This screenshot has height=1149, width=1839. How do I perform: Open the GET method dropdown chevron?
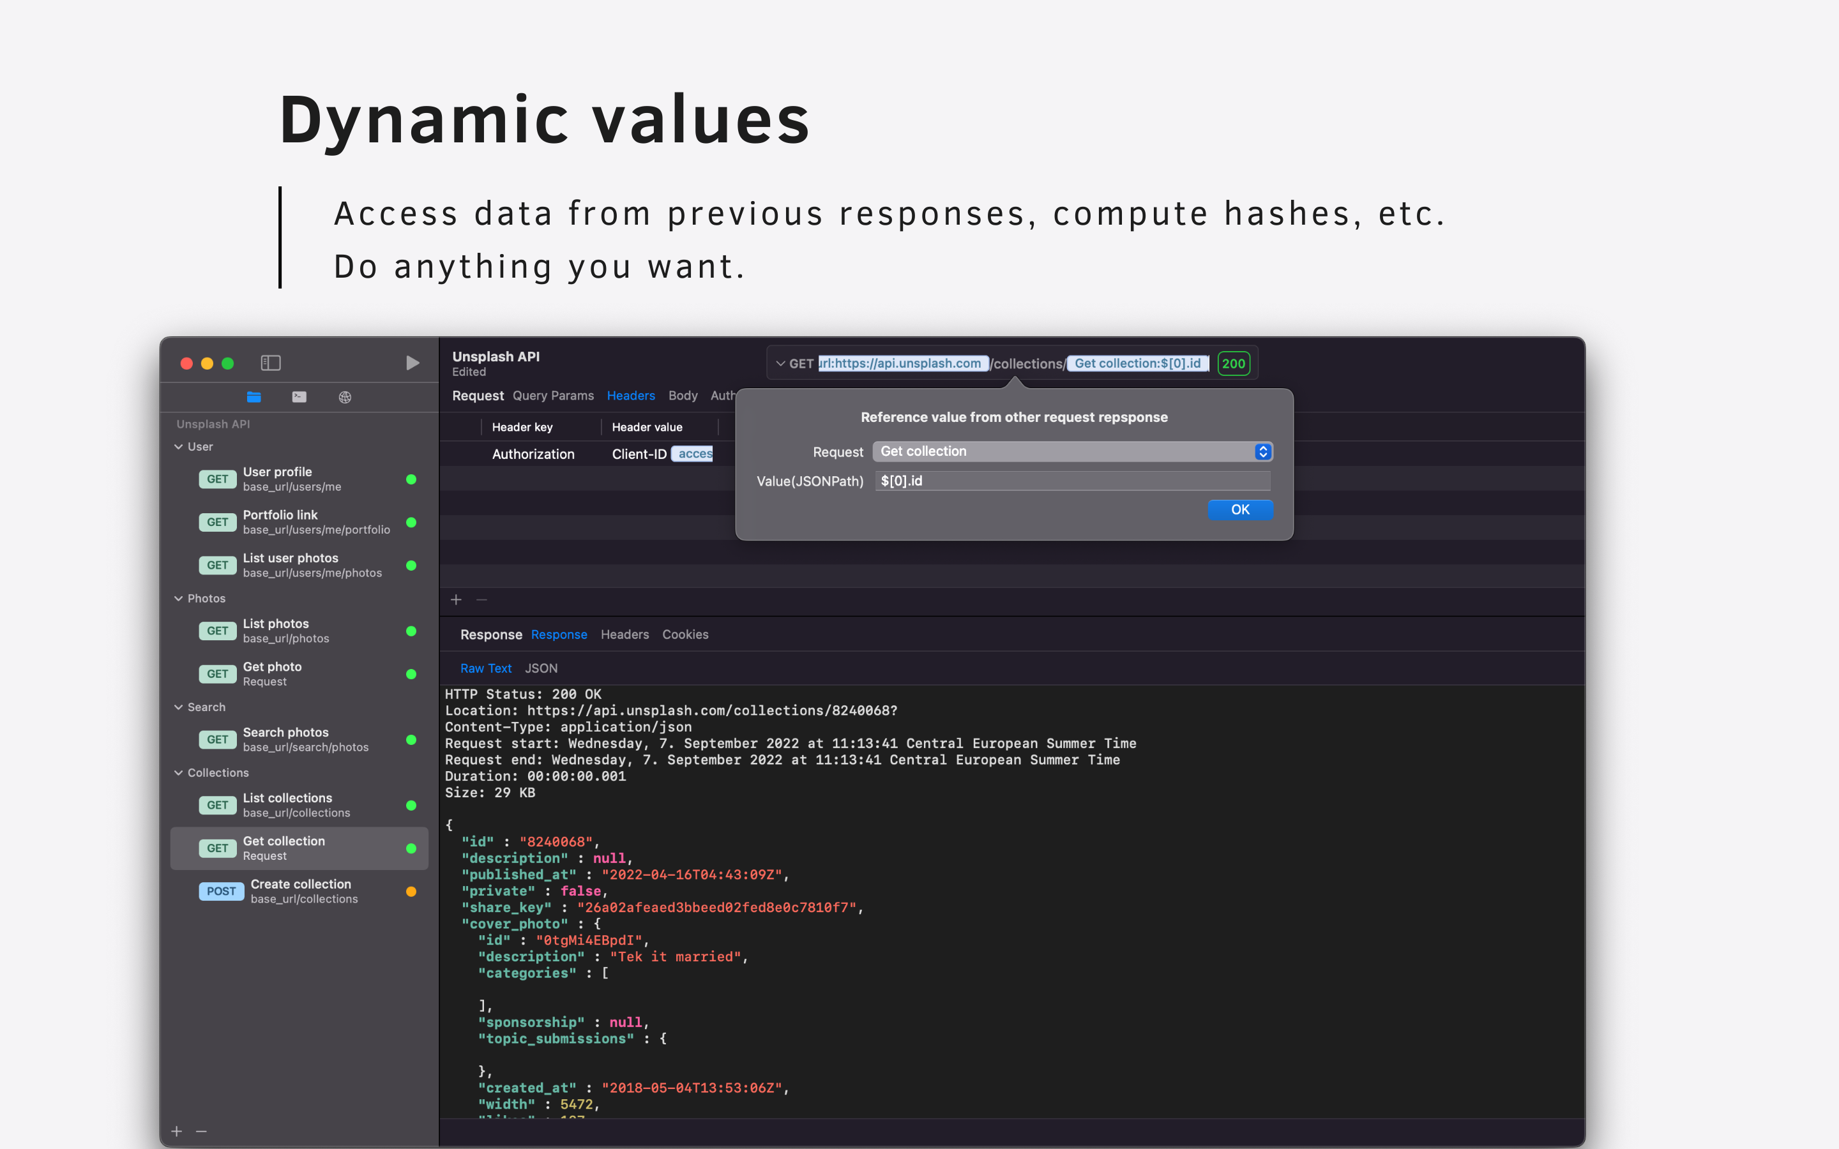tap(780, 364)
